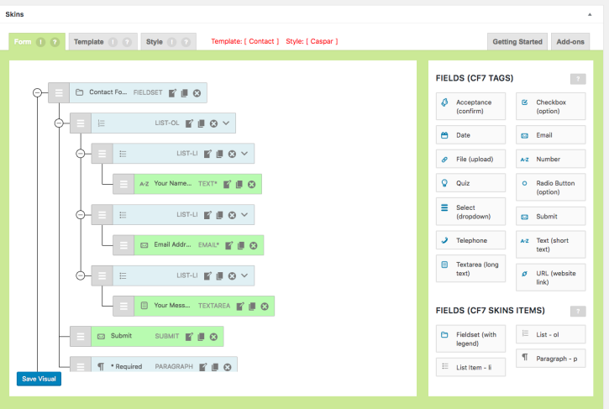Click edit icon on Your Message textarea

tap(240, 307)
